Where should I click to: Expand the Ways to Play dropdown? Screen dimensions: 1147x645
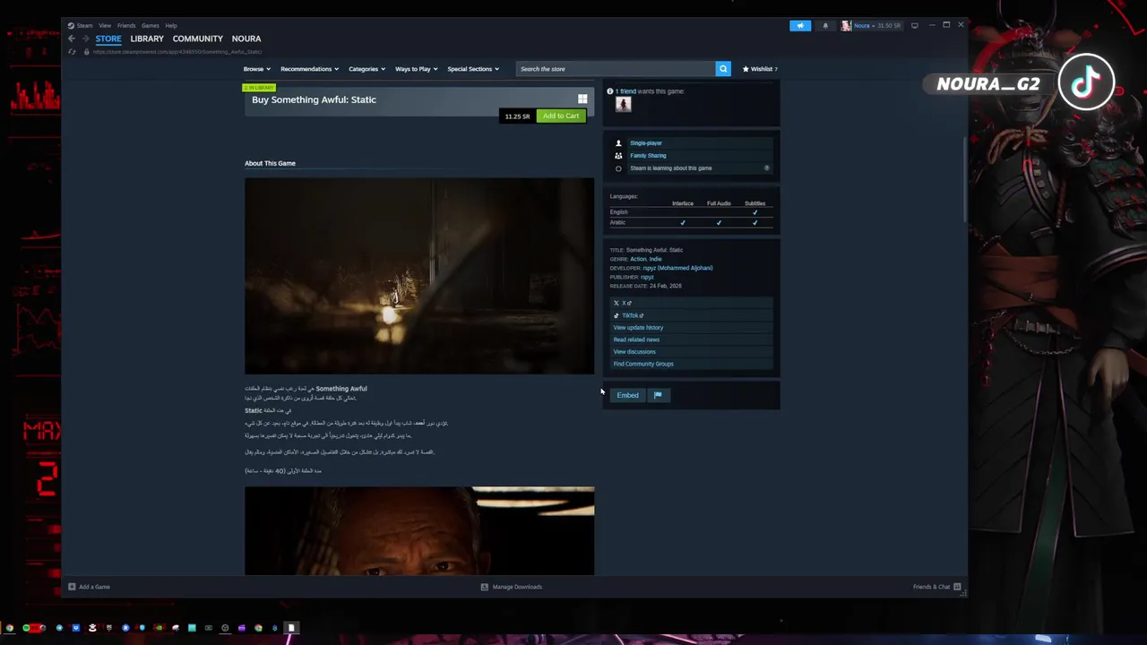click(417, 69)
